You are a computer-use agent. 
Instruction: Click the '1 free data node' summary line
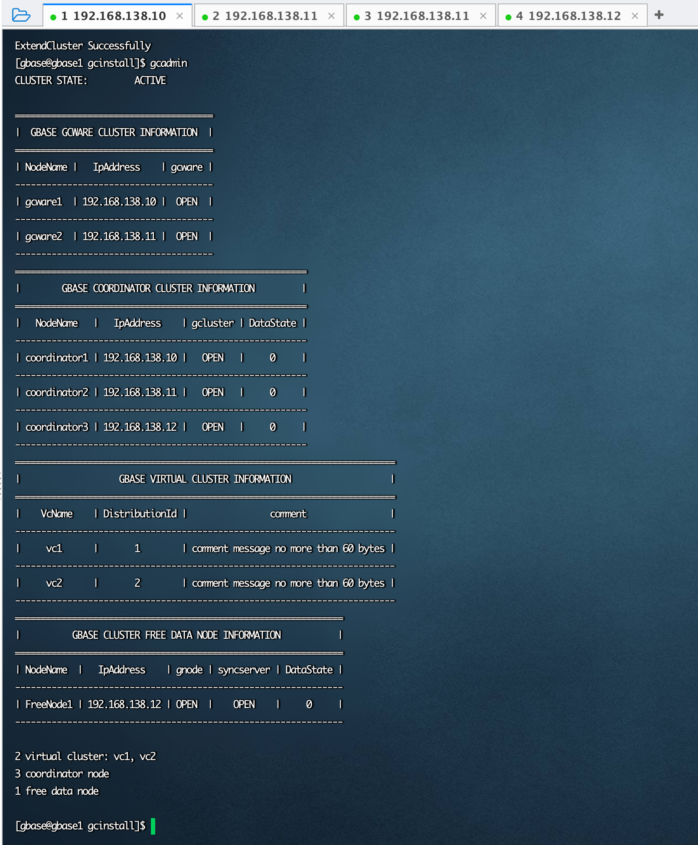(57, 791)
